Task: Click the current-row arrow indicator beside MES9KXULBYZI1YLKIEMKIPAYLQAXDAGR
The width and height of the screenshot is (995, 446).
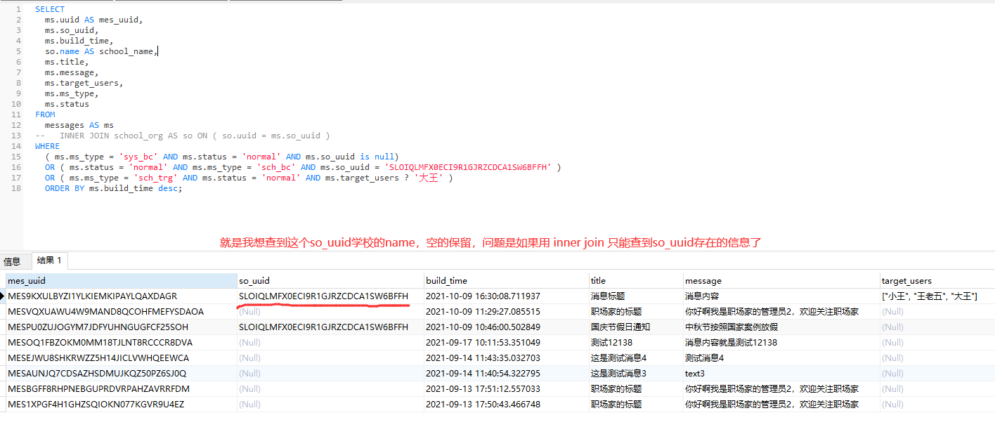Action: point(3,296)
